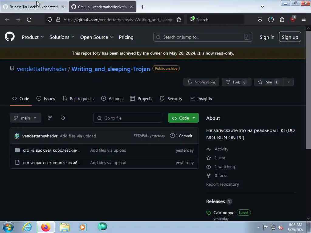Click Sign in

[x=267, y=37]
